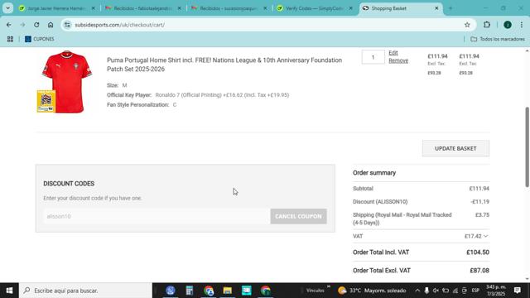
Task: Open the CUPONES bookmark
Action: pyautogui.click(x=40, y=39)
